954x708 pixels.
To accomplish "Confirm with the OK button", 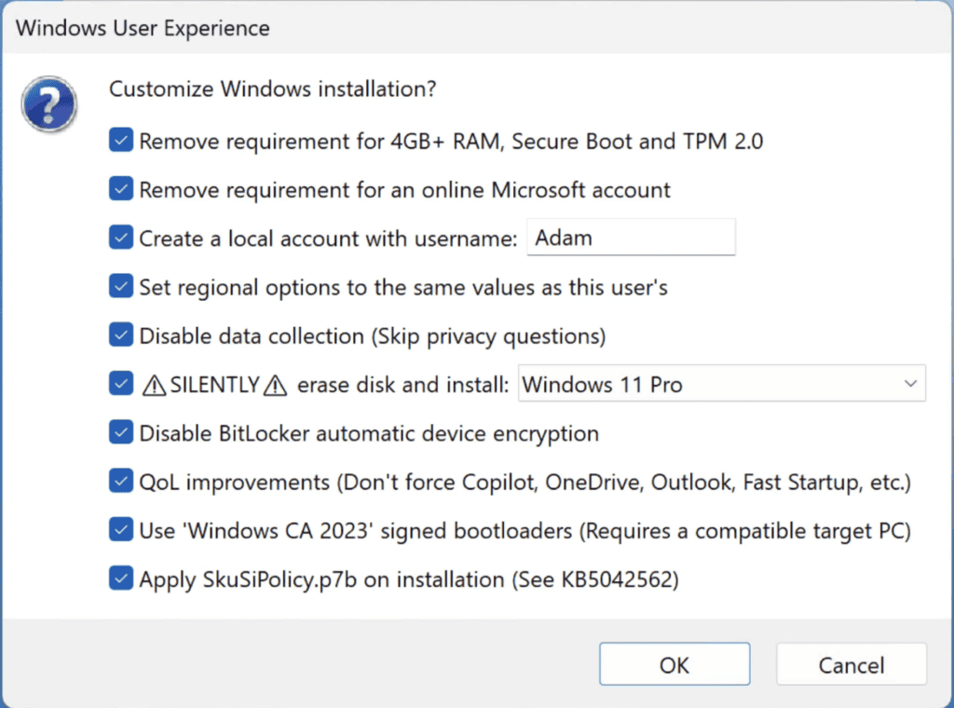I will click(x=675, y=664).
